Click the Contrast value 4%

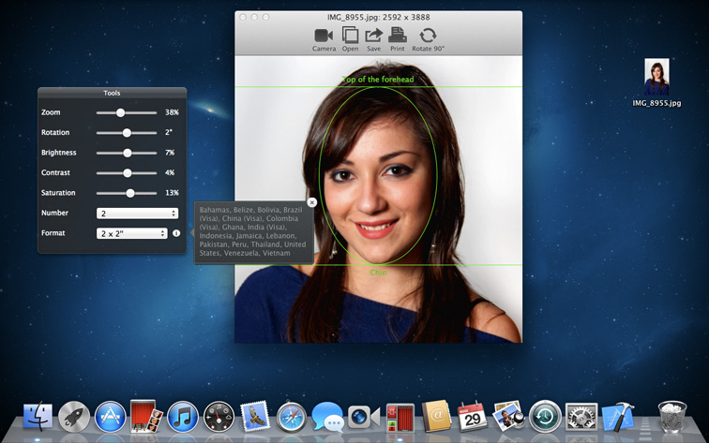click(x=170, y=172)
